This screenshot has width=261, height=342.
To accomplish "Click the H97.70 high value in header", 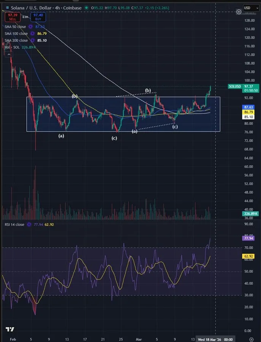I will [x=111, y=8].
